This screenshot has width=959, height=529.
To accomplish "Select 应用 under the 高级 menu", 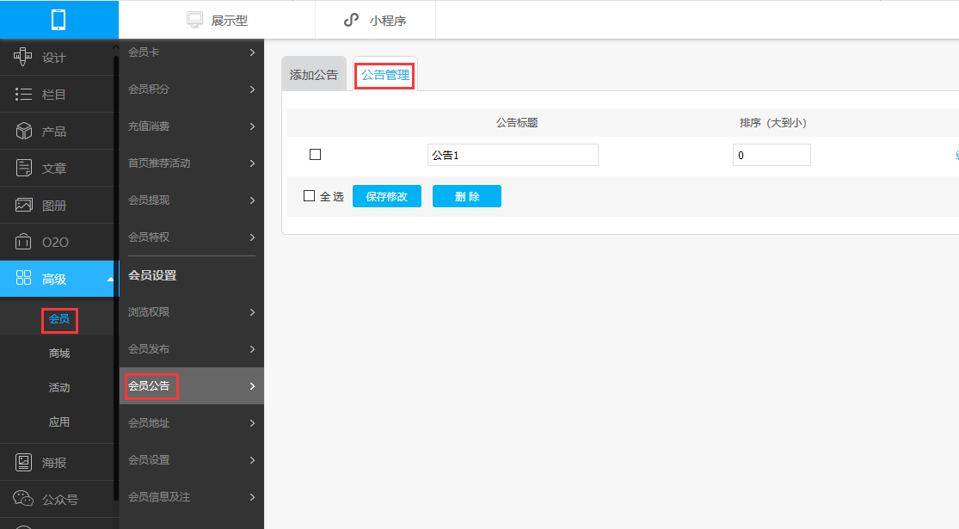I will [59, 422].
